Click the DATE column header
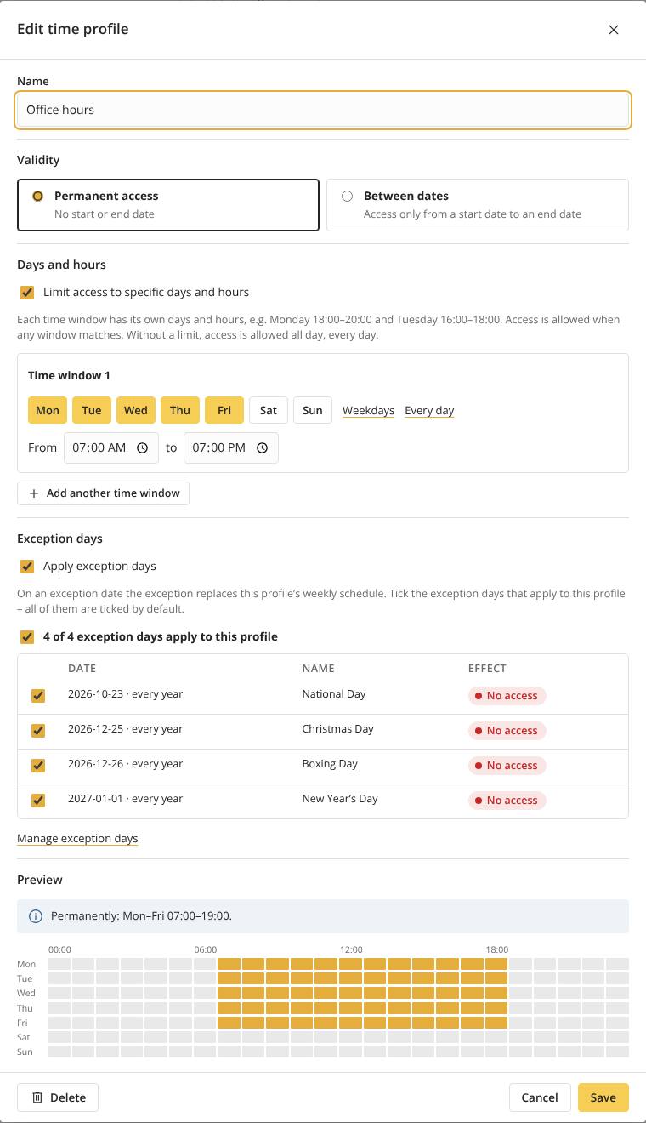 point(82,669)
